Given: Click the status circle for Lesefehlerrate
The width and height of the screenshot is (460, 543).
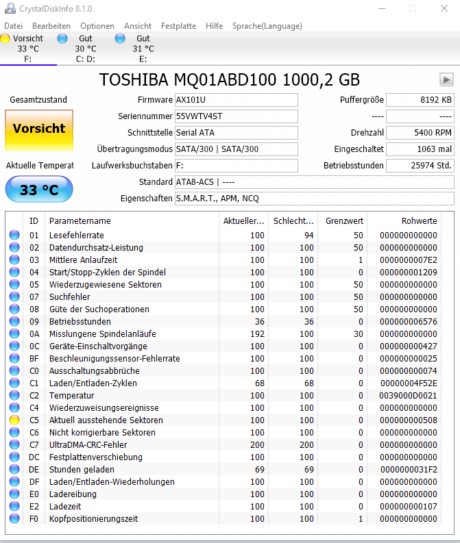Looking at the screenshot, I should (14, 235).
